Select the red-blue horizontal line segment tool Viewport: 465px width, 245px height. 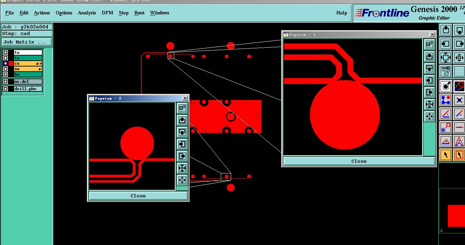pos(460,127)
